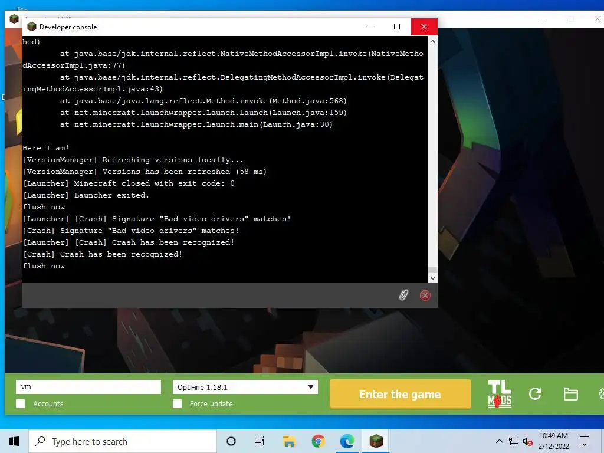This screenshot has width=604, height=453.
Task: Click '[Launcher] Launcher exited.' console line
Action: [86, 195]
